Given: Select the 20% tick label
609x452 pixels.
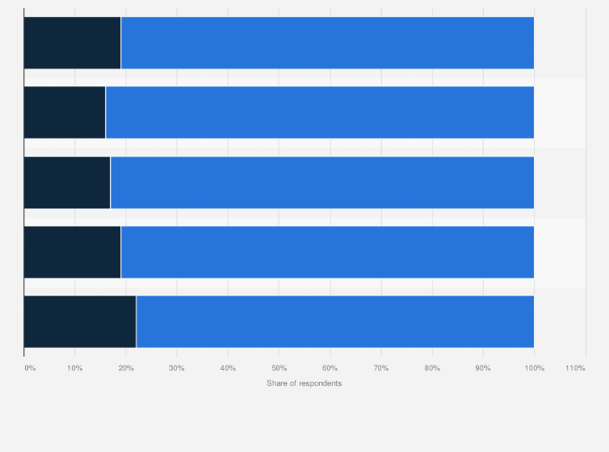Looking at the screenshot, I should point(125,368).
